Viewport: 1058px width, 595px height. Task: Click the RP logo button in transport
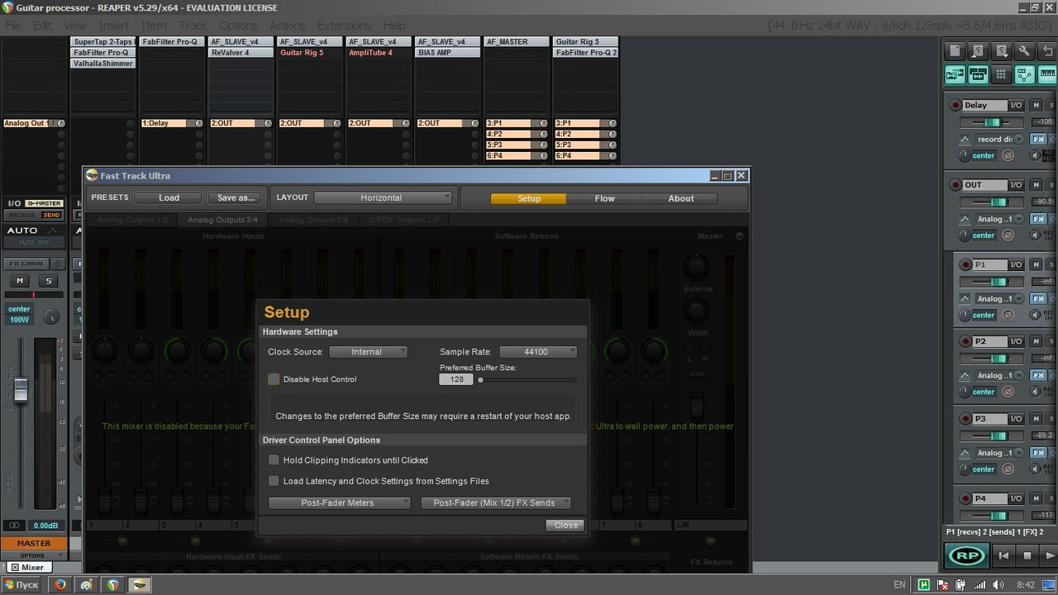coord(966,555)
